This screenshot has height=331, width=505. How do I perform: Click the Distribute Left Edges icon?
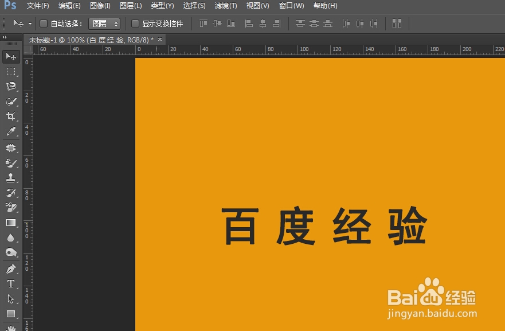[x=346, y=24]
